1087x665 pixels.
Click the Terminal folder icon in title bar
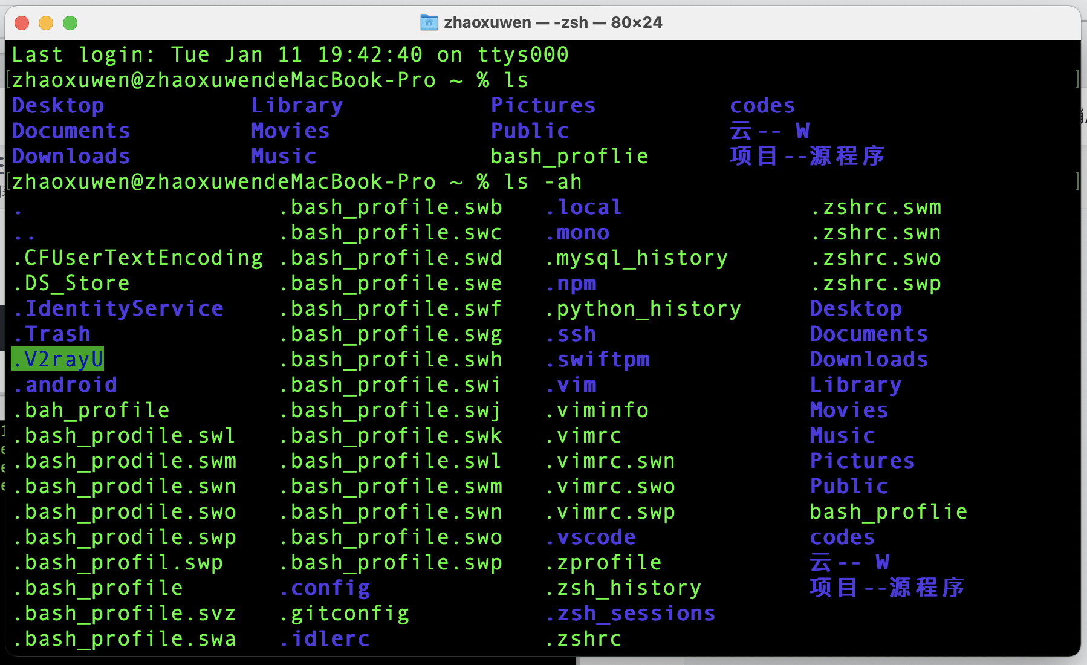click(429, 22)
